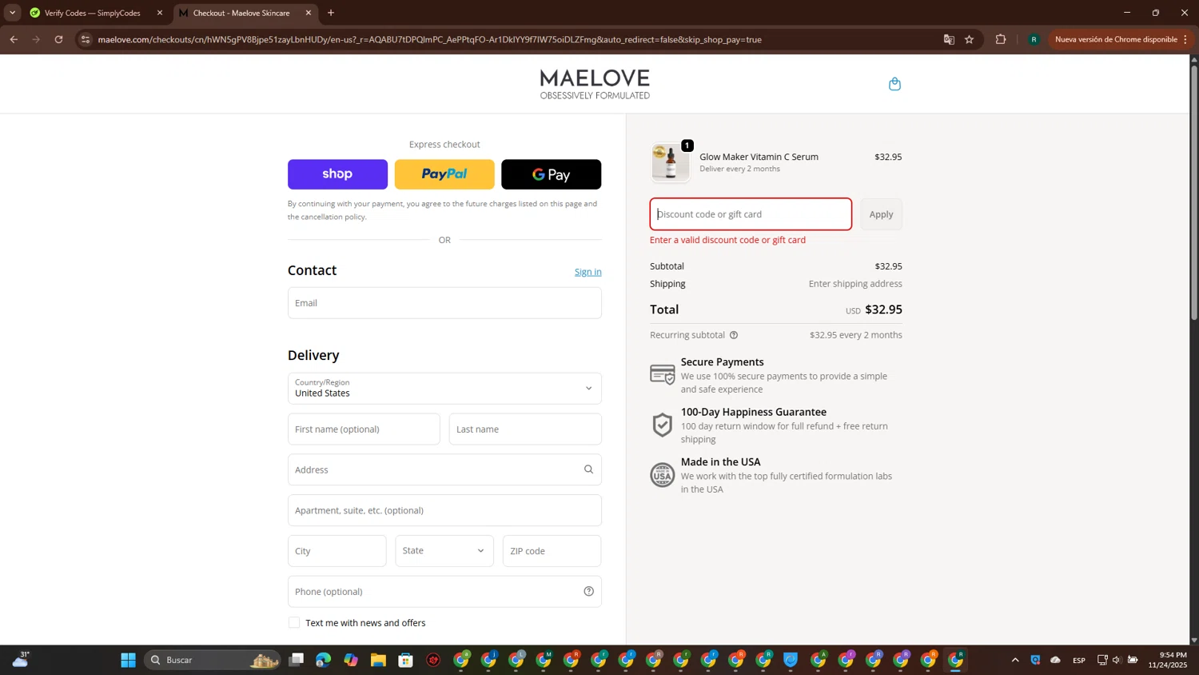Click the MAELOVE logo
Viewport: 1199px width, 675px height.
[x=595, y=84]
